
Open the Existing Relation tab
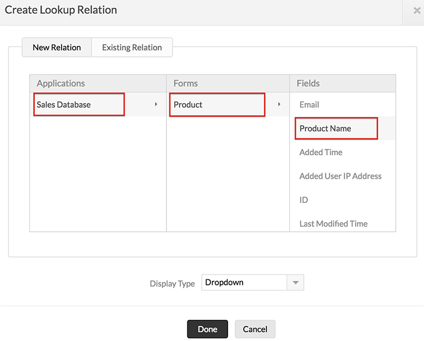132,47
